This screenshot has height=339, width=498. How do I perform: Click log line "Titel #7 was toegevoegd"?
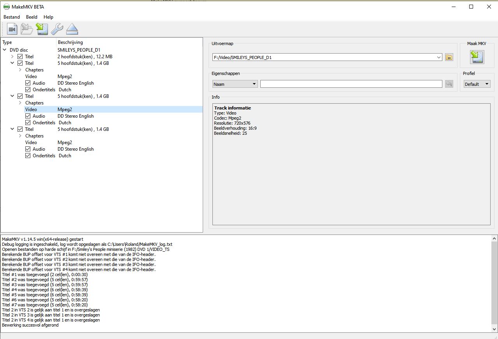tap(45, 305)
